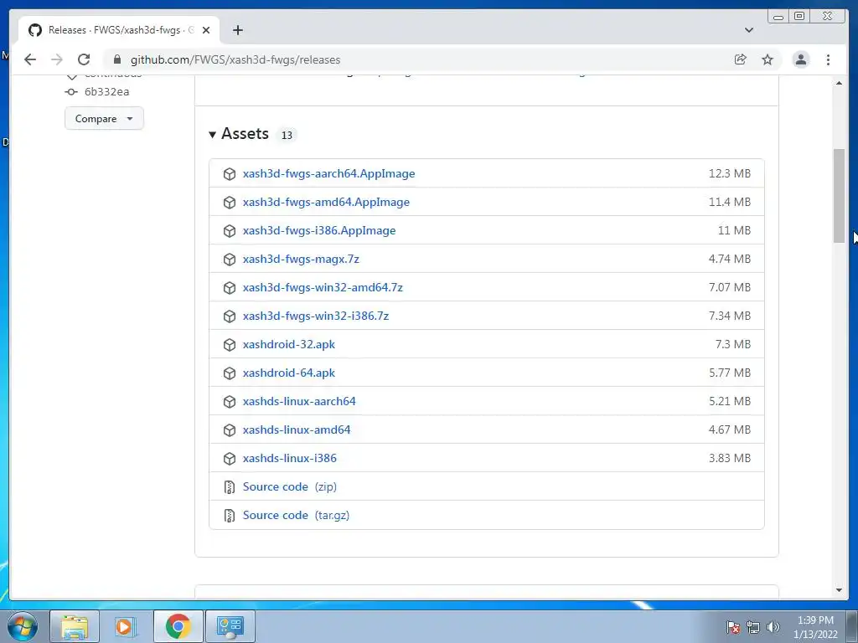Close the Releases tab with its X
This screenshot has height=643, width=858.
click(206, 30)
